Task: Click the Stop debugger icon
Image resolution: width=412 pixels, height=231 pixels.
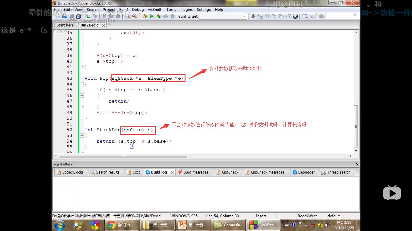Action: 295,16
